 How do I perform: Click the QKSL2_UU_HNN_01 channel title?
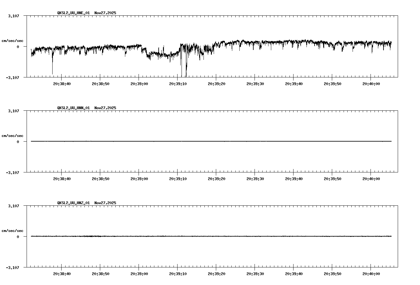click(x=73, y=108)
